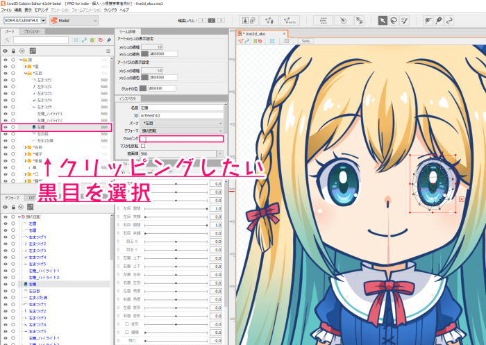This screenshot has width=486, height=345.
Task: Create a warp deformer from toolbar
Action: click(324, 20)
